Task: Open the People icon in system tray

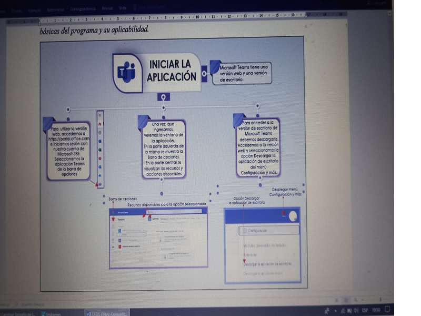Action: (327, 311)
